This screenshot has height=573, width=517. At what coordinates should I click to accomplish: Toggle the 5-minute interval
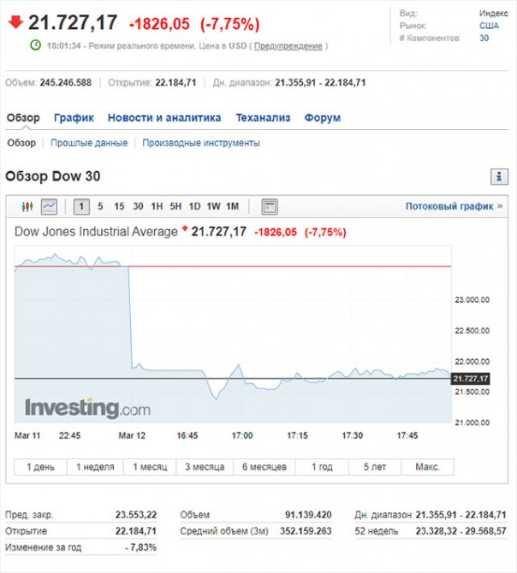pos(100,206)
